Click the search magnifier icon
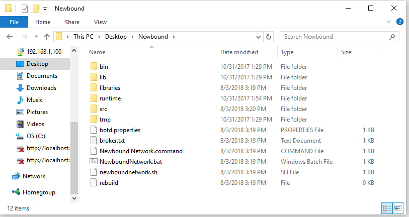The height and width of the screenshot is (217, 409). click(x=392, y=37)
